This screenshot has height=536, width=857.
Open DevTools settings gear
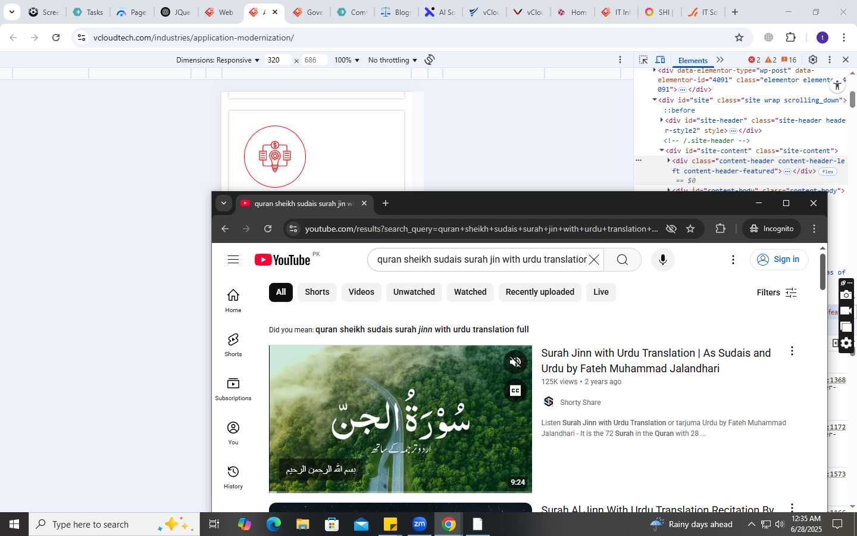813,60
